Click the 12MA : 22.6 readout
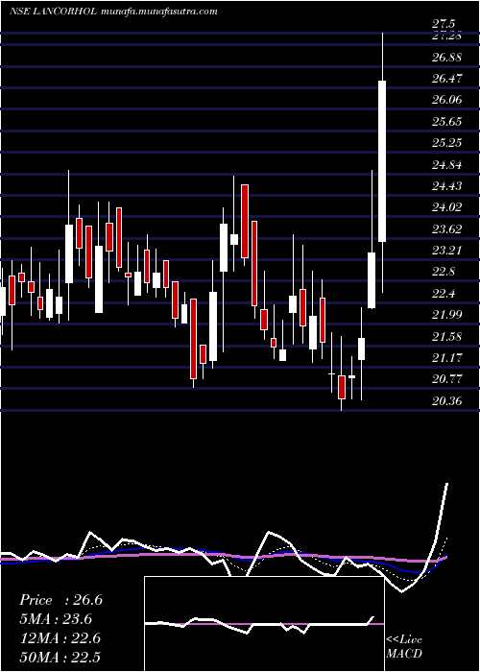The image size is (480, 672). coord(60,638)
